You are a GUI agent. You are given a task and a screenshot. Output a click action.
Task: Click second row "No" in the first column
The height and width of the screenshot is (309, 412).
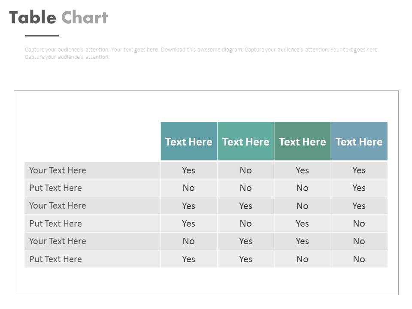189,188
